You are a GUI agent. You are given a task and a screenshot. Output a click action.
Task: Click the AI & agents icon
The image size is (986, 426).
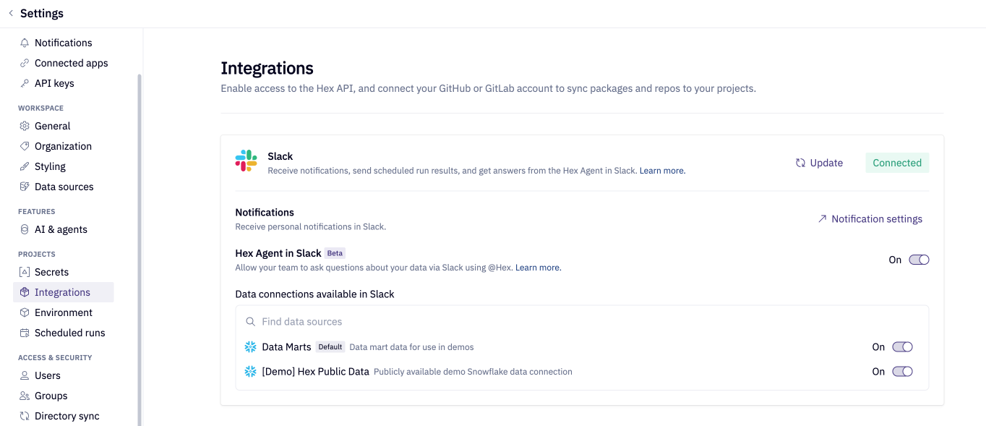click(x=24, y=229)
